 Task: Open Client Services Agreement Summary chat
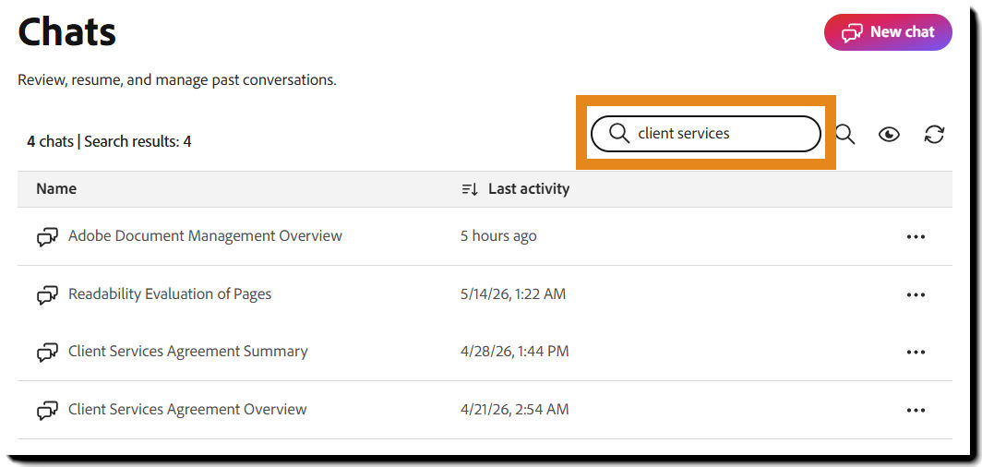[x=188, y=352]
